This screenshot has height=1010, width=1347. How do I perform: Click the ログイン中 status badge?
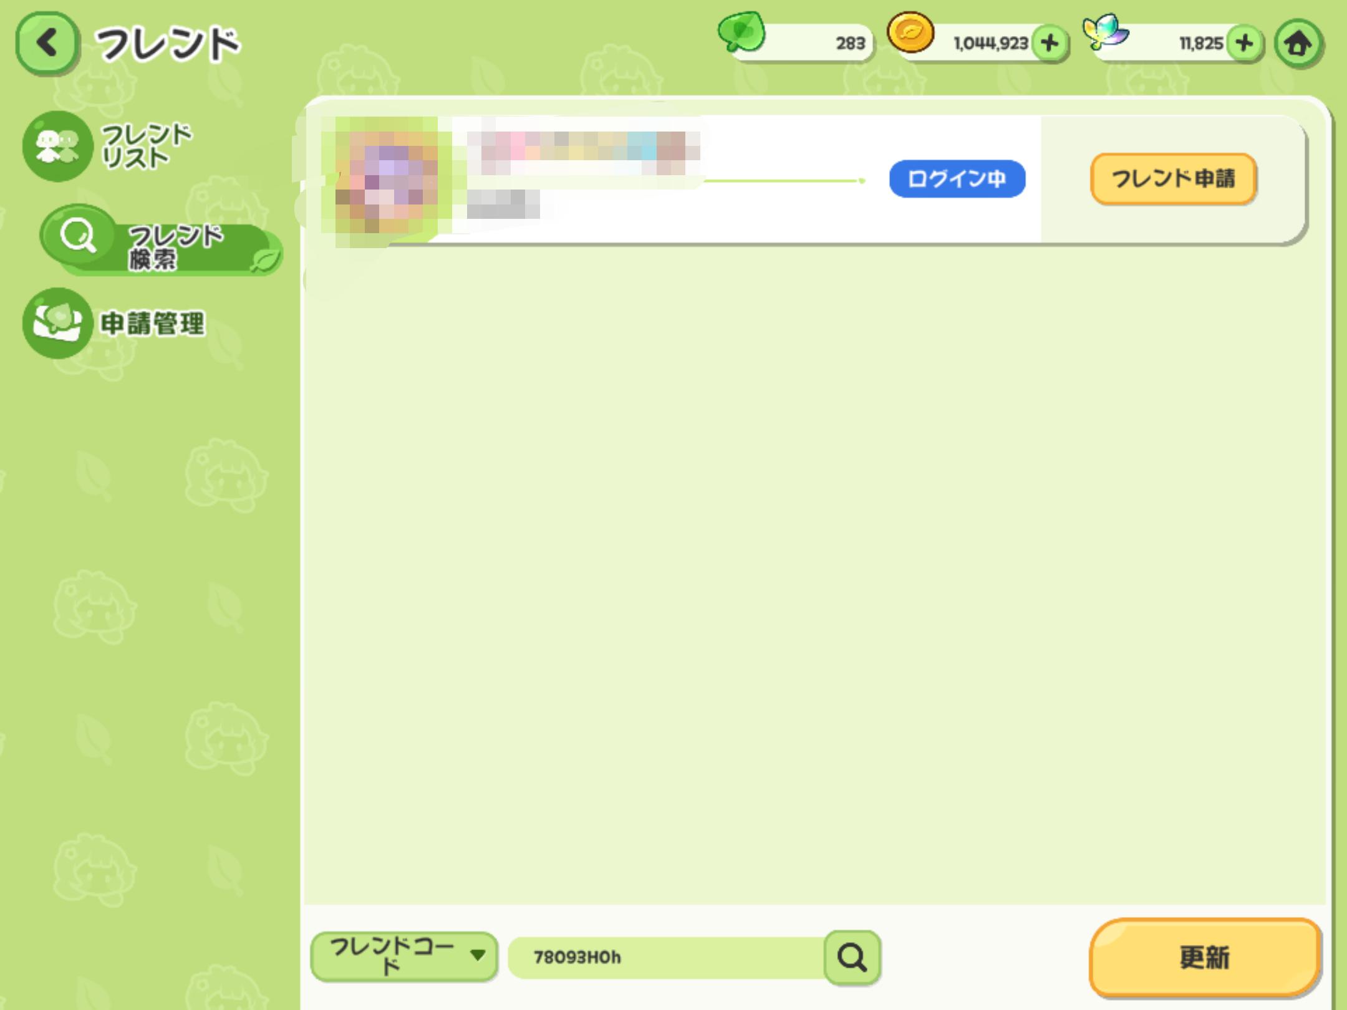click(x=957, y=179)
